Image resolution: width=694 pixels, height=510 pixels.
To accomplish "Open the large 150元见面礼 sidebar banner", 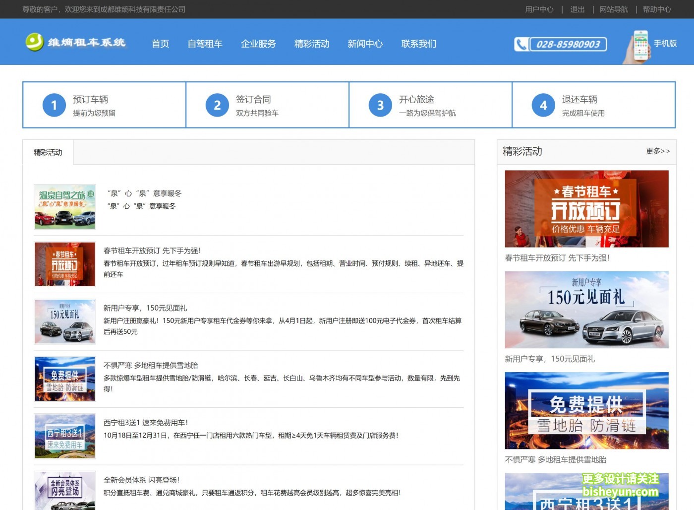I will pos(586,310).
